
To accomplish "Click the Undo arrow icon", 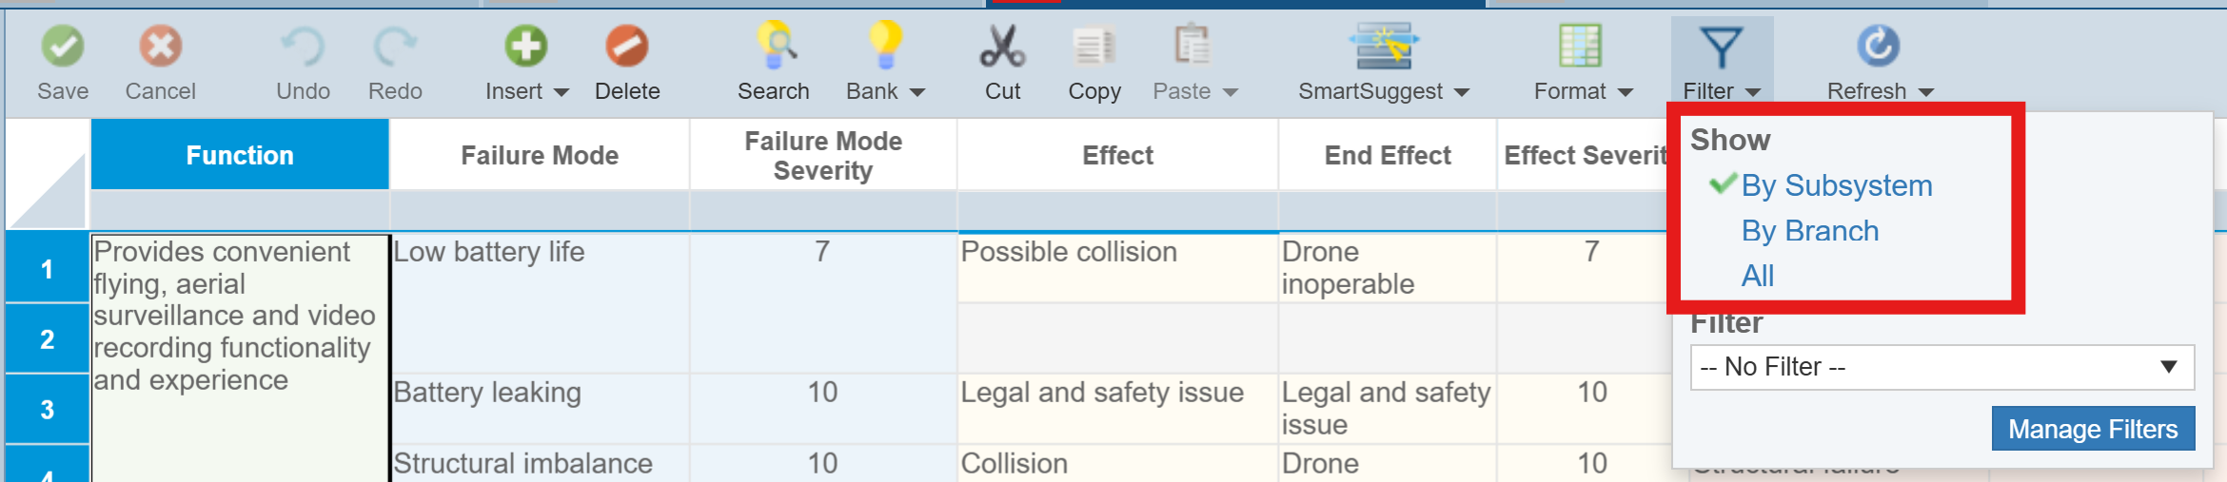I will pos(303,46).
